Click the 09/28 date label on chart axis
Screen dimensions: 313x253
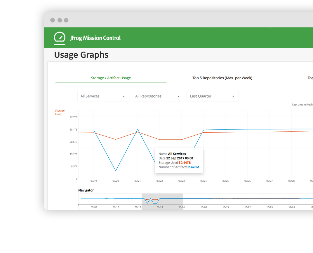(x=291, y=181)
